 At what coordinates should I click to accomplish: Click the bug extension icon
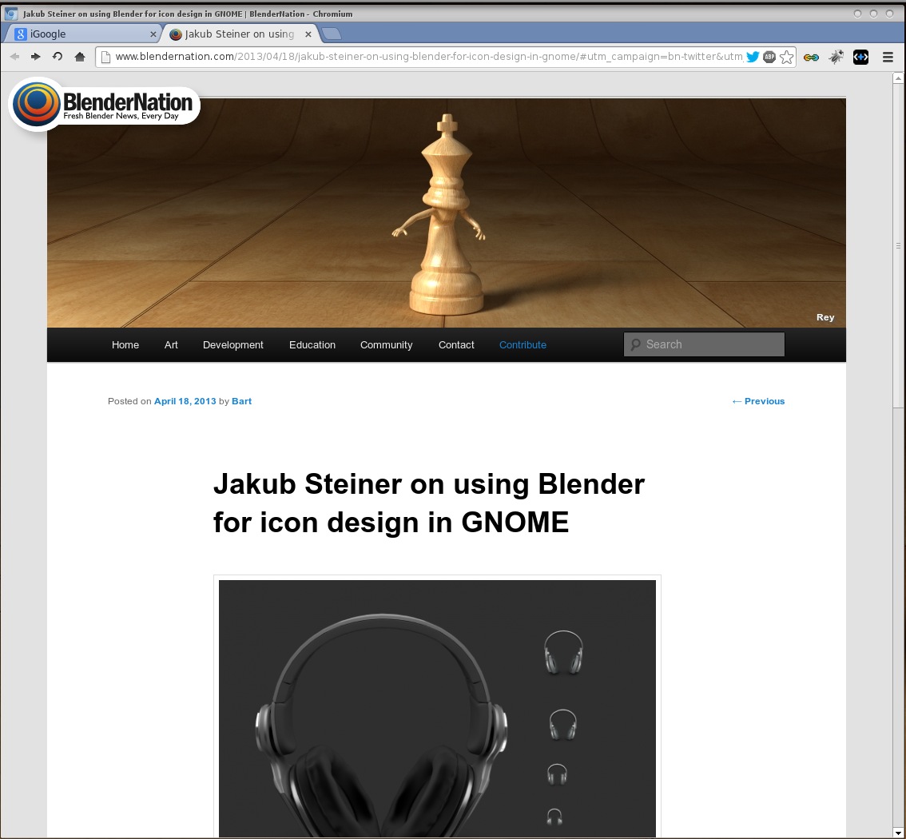(836, 57)
